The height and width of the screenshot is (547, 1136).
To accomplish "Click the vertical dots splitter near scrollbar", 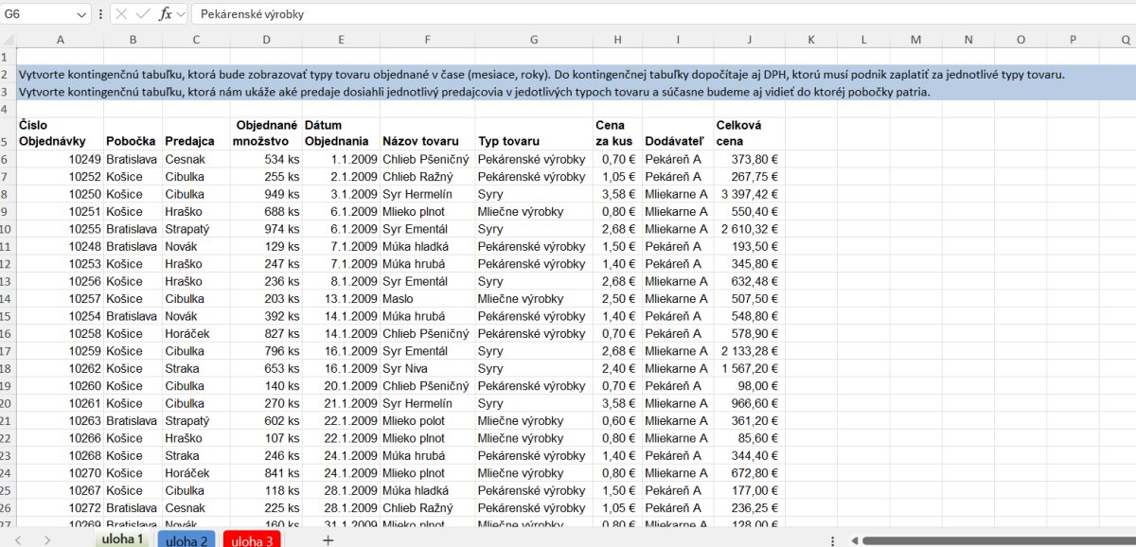I will tap(832, 540).
